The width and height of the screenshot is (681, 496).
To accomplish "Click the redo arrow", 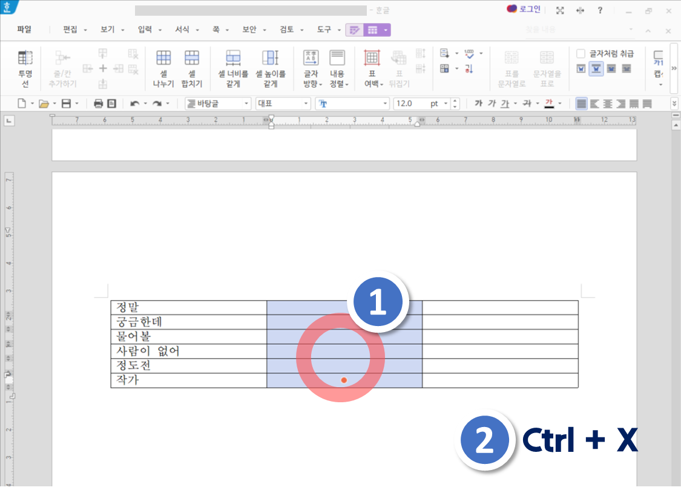I will (x=157, y=103).
